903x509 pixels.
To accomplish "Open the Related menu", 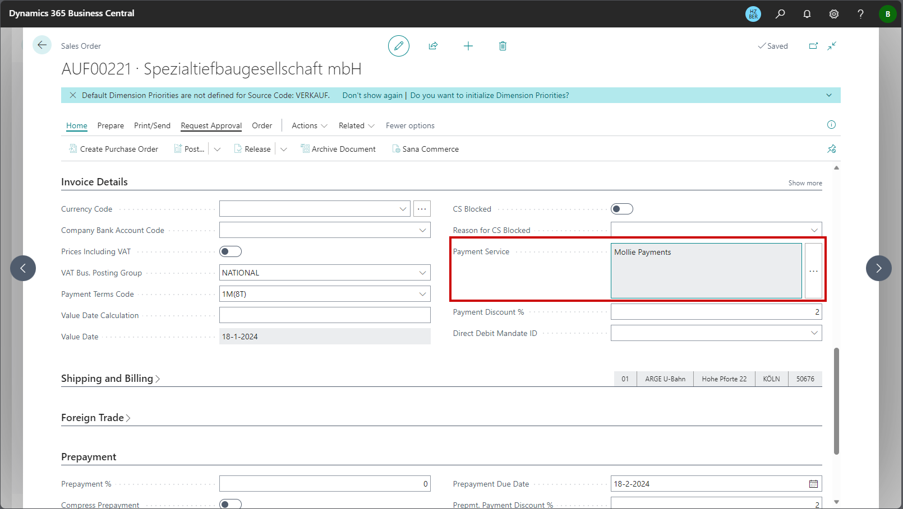I will click(x=357, y=125).
